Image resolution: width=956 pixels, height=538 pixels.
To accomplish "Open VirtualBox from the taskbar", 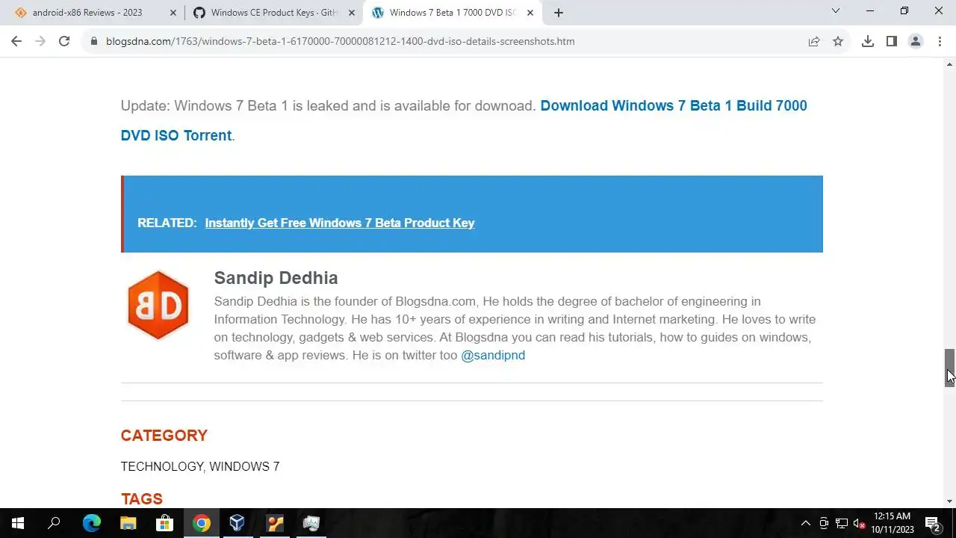I will coord(238,523).
